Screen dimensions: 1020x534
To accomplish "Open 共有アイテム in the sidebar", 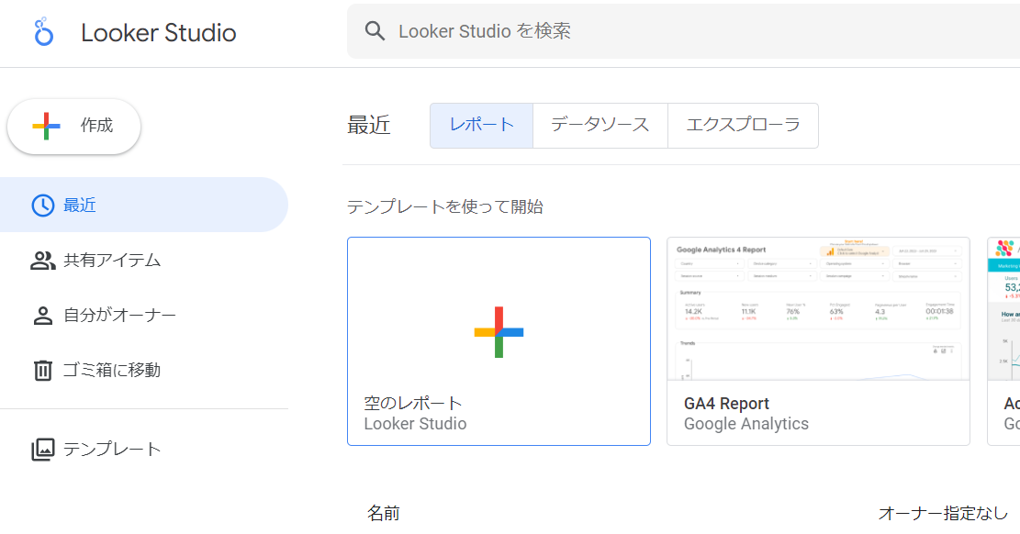I will [x=144, y=261].
